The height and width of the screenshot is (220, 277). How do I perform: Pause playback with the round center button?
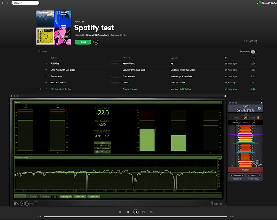(136, 212)
